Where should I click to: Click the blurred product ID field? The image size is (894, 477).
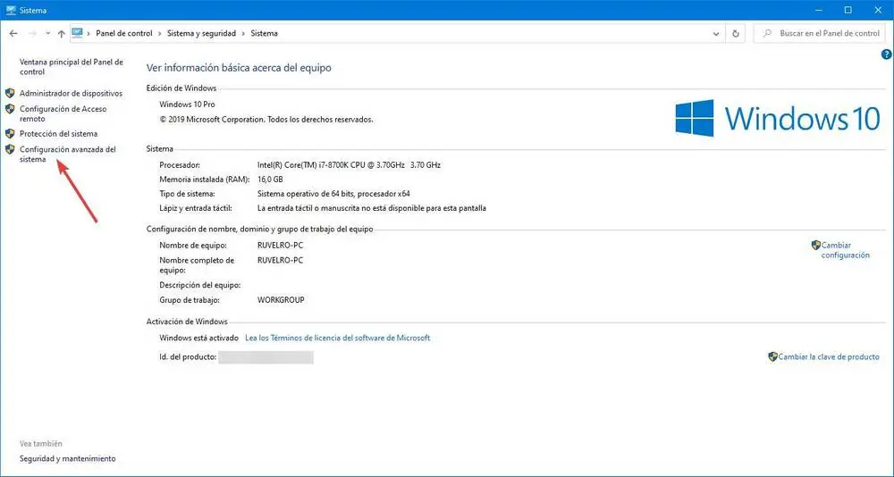266,357
